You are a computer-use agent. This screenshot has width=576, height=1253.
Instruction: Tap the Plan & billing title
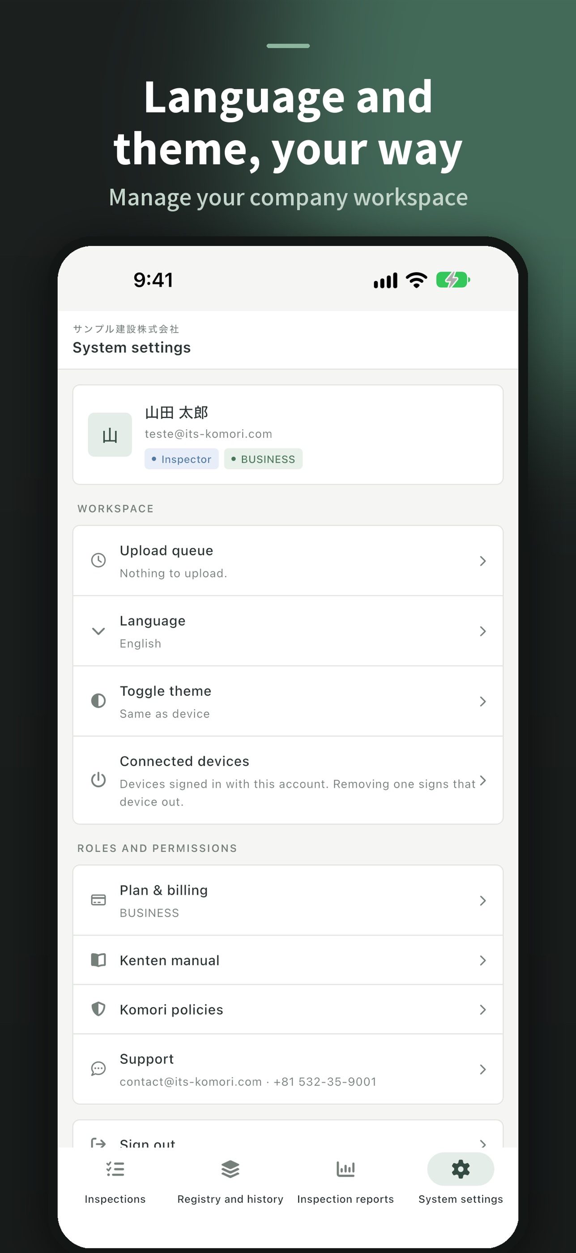click(x=164, y=890)
